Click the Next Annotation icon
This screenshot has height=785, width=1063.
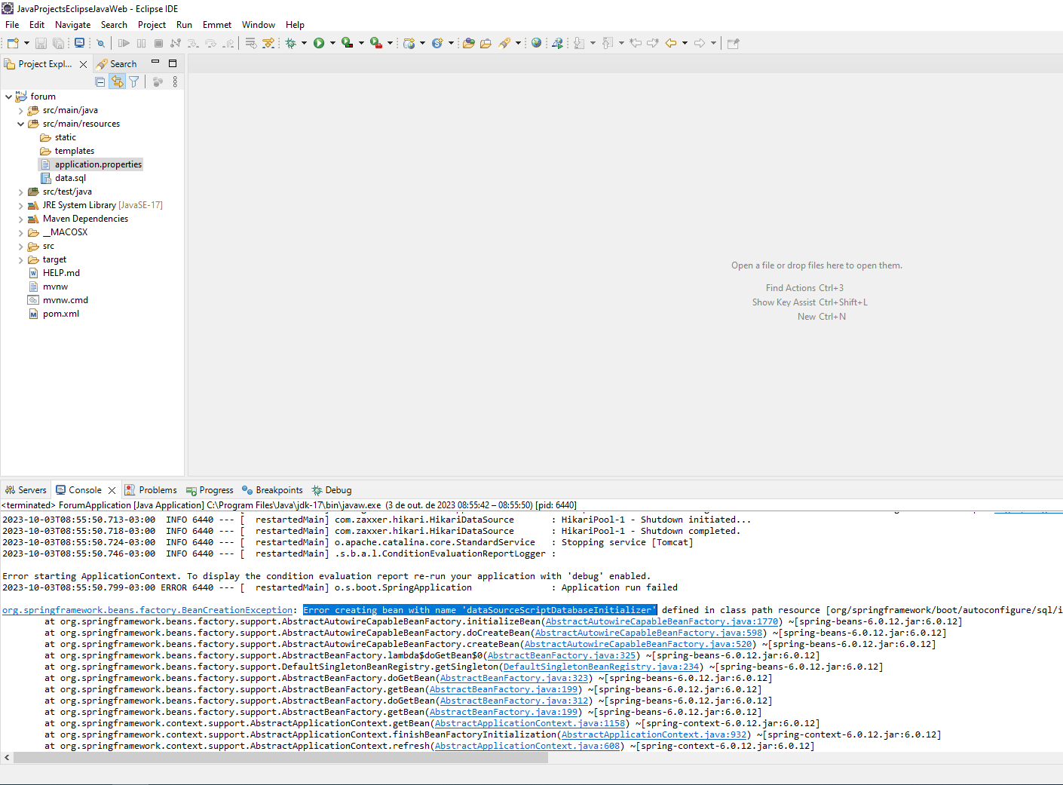click(578, 43)
